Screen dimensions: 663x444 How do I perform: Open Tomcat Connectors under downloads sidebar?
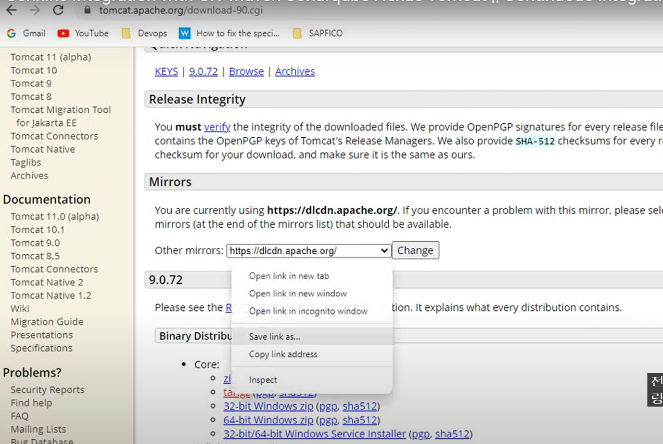pyautogui.click(x=54, y=136)
